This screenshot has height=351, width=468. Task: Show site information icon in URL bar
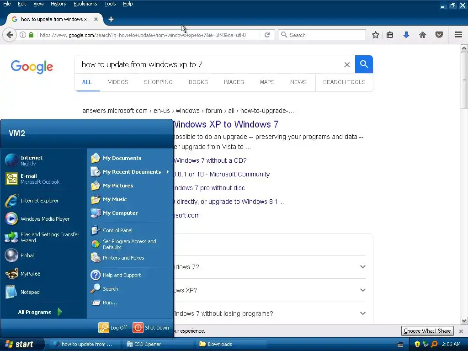(x=23, y=35)
